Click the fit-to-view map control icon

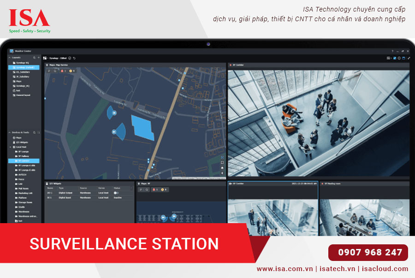pos(222,163)
